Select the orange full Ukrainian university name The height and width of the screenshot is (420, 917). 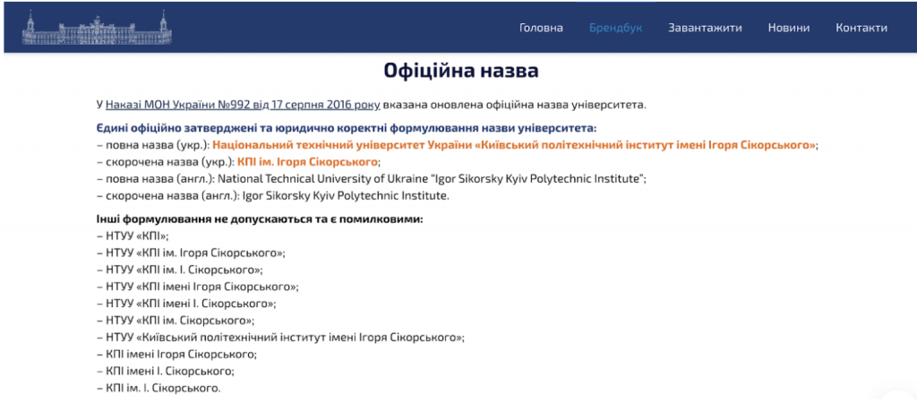tap(514, 145)
